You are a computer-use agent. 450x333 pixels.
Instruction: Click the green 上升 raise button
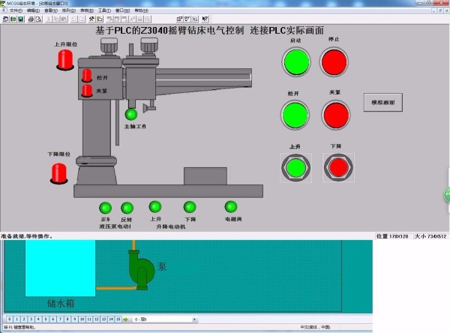pos(295,168)
